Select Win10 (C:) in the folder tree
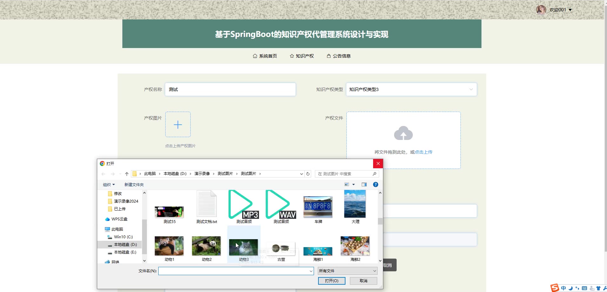This screenshot has width=607, height=292. [x=120, y=237]
